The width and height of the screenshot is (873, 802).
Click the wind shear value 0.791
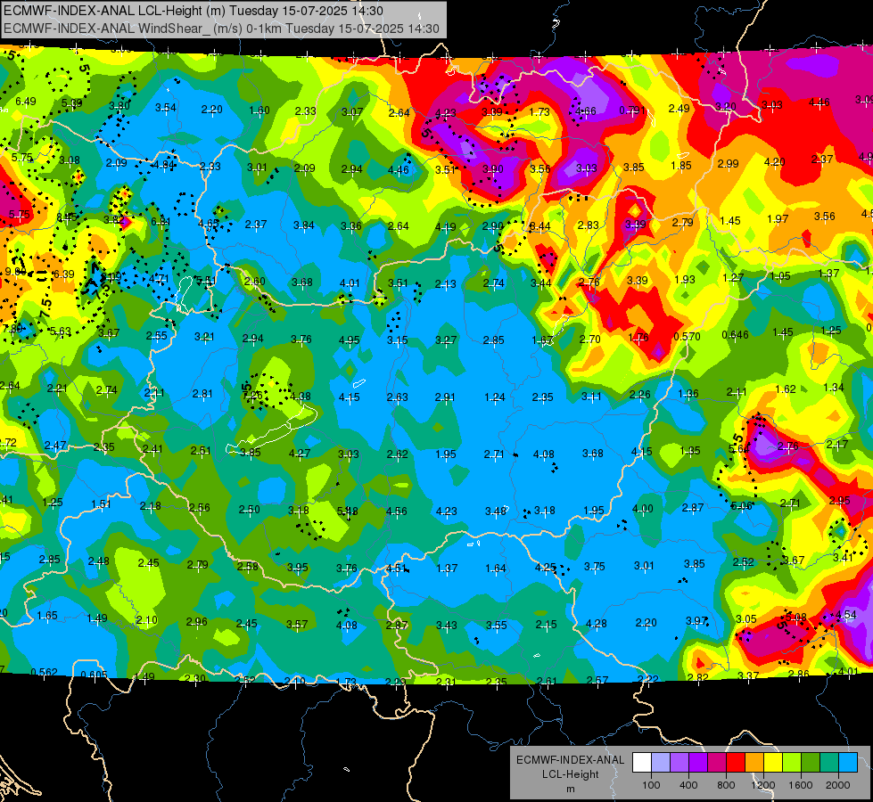632,110
